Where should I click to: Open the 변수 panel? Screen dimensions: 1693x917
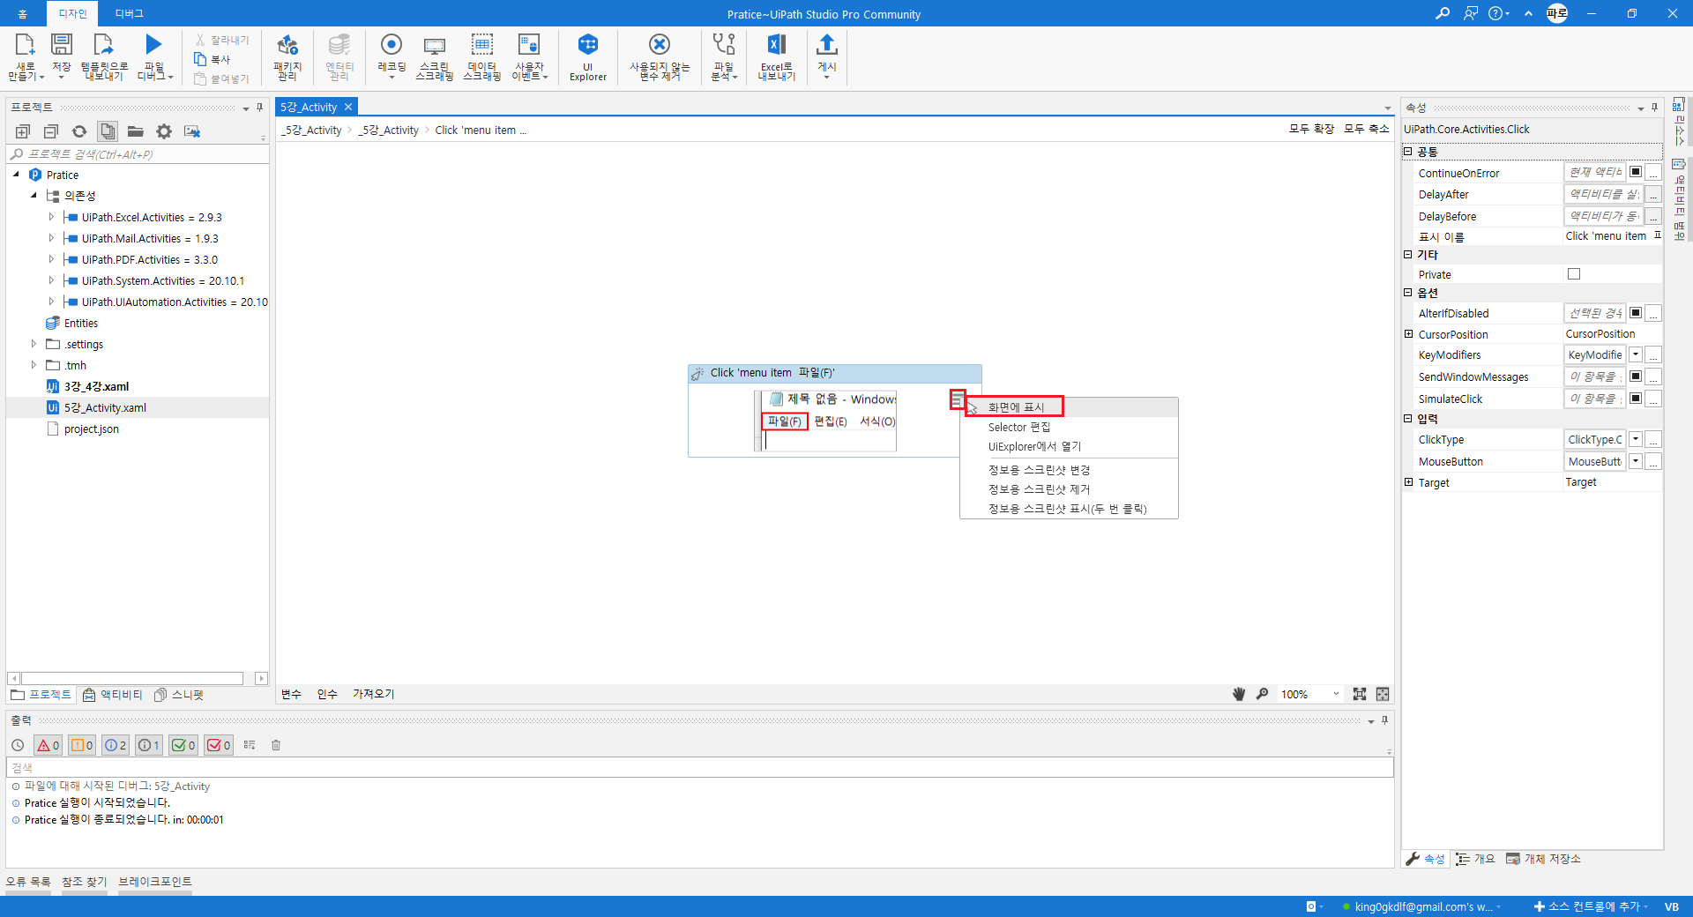tap(291, 694)
